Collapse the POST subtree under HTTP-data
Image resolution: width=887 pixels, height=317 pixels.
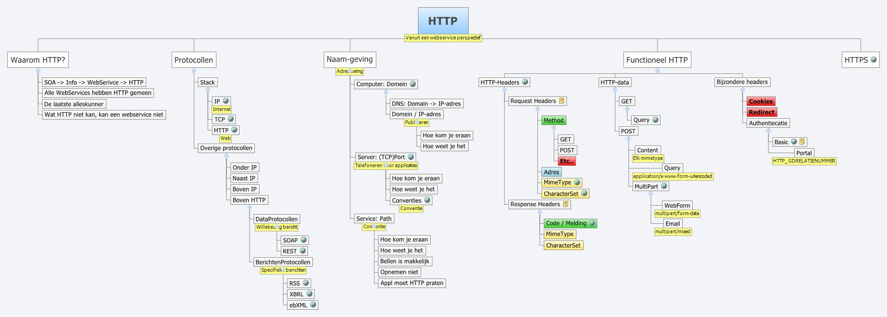[628, 139]
